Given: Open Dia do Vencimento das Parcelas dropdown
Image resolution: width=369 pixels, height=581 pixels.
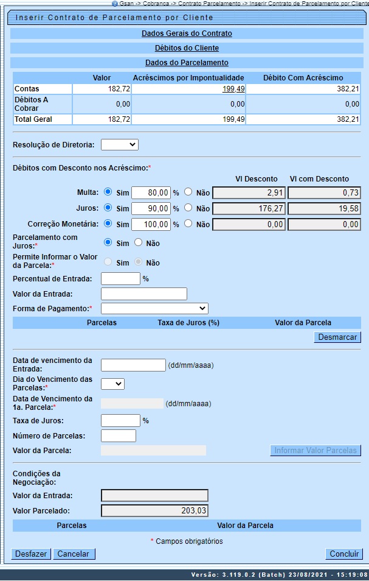Looking at the screenshot, I should (112, 384).
